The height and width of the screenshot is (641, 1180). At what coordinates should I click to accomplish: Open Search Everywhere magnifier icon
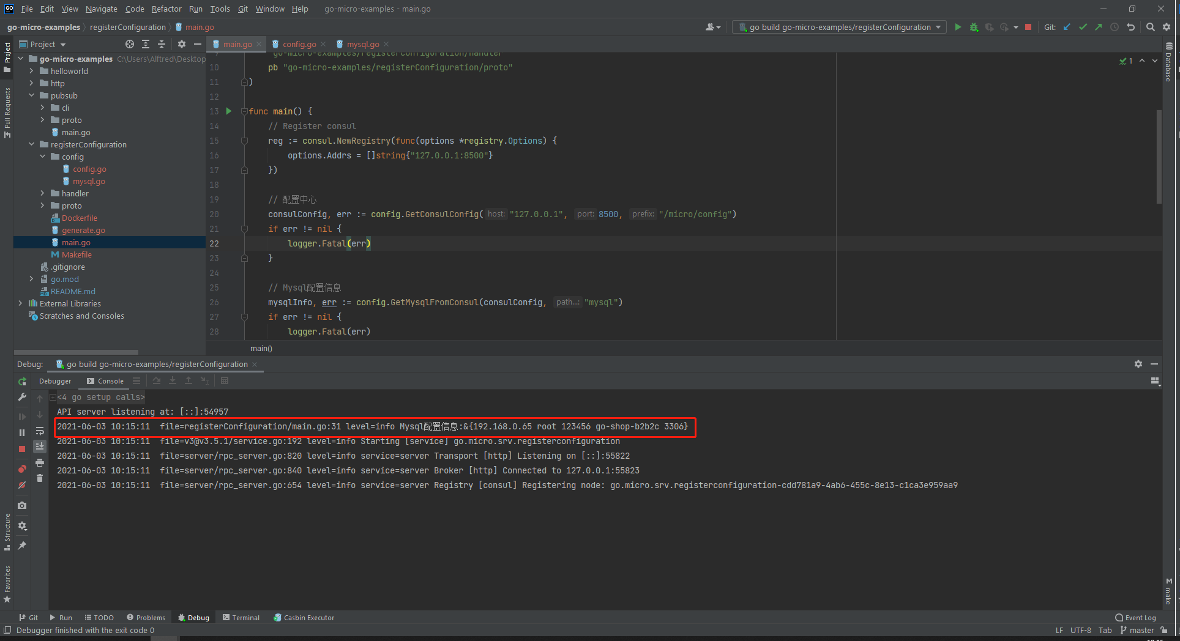tap(1151, 27)
